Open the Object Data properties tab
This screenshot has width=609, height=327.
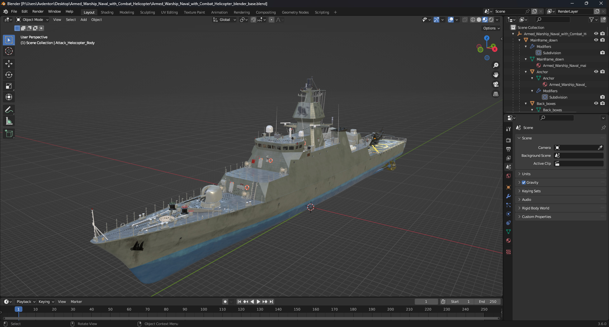pos(508,232)
